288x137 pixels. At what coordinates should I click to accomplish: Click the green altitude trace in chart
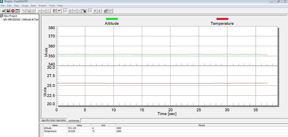pos(162,54)
